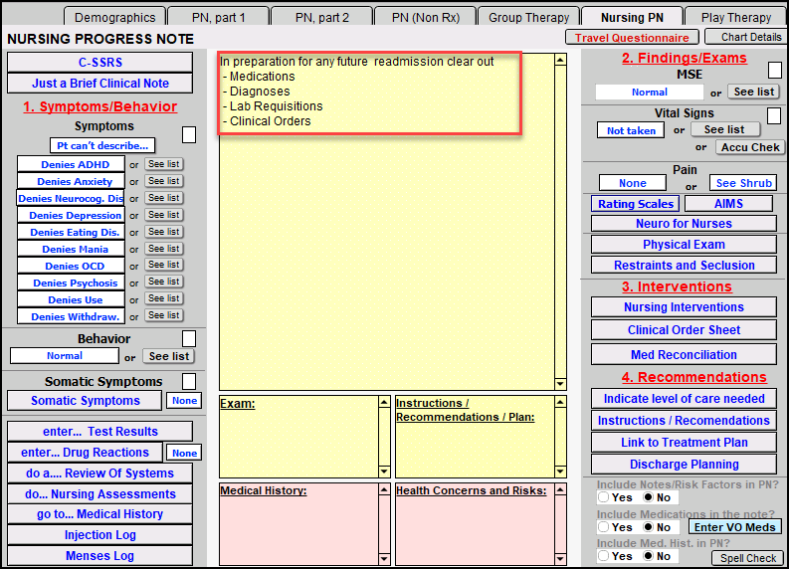Select Yes for Include Med. Hist. in PN

(604, 556)
